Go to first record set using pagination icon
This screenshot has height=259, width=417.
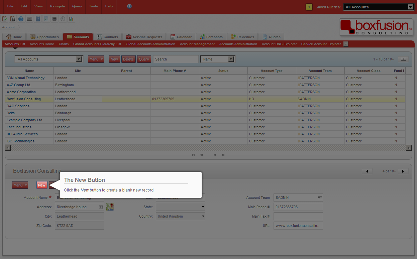(193, 155)
